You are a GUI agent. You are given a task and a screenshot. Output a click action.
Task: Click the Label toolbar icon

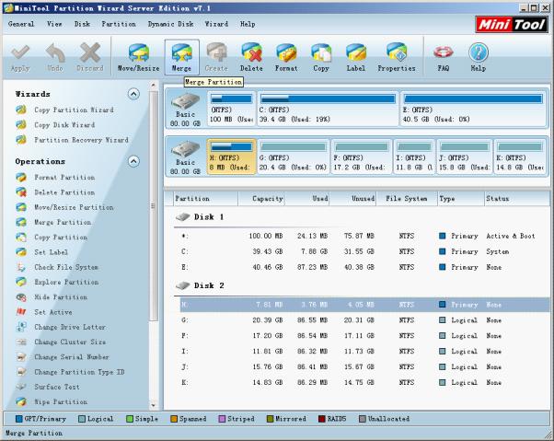click(356, 57)
